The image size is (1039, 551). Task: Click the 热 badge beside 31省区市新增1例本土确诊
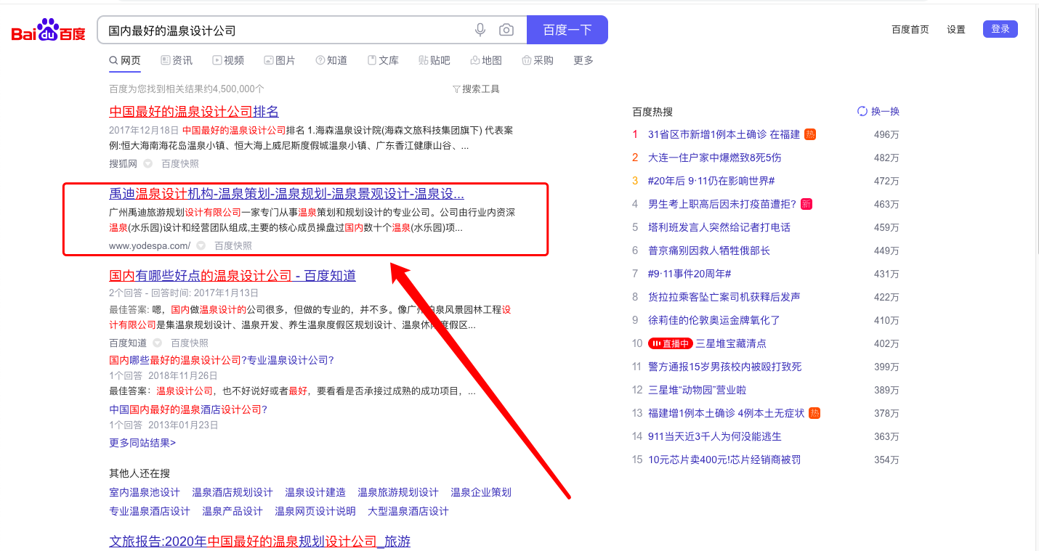click(x=810, y=134)
